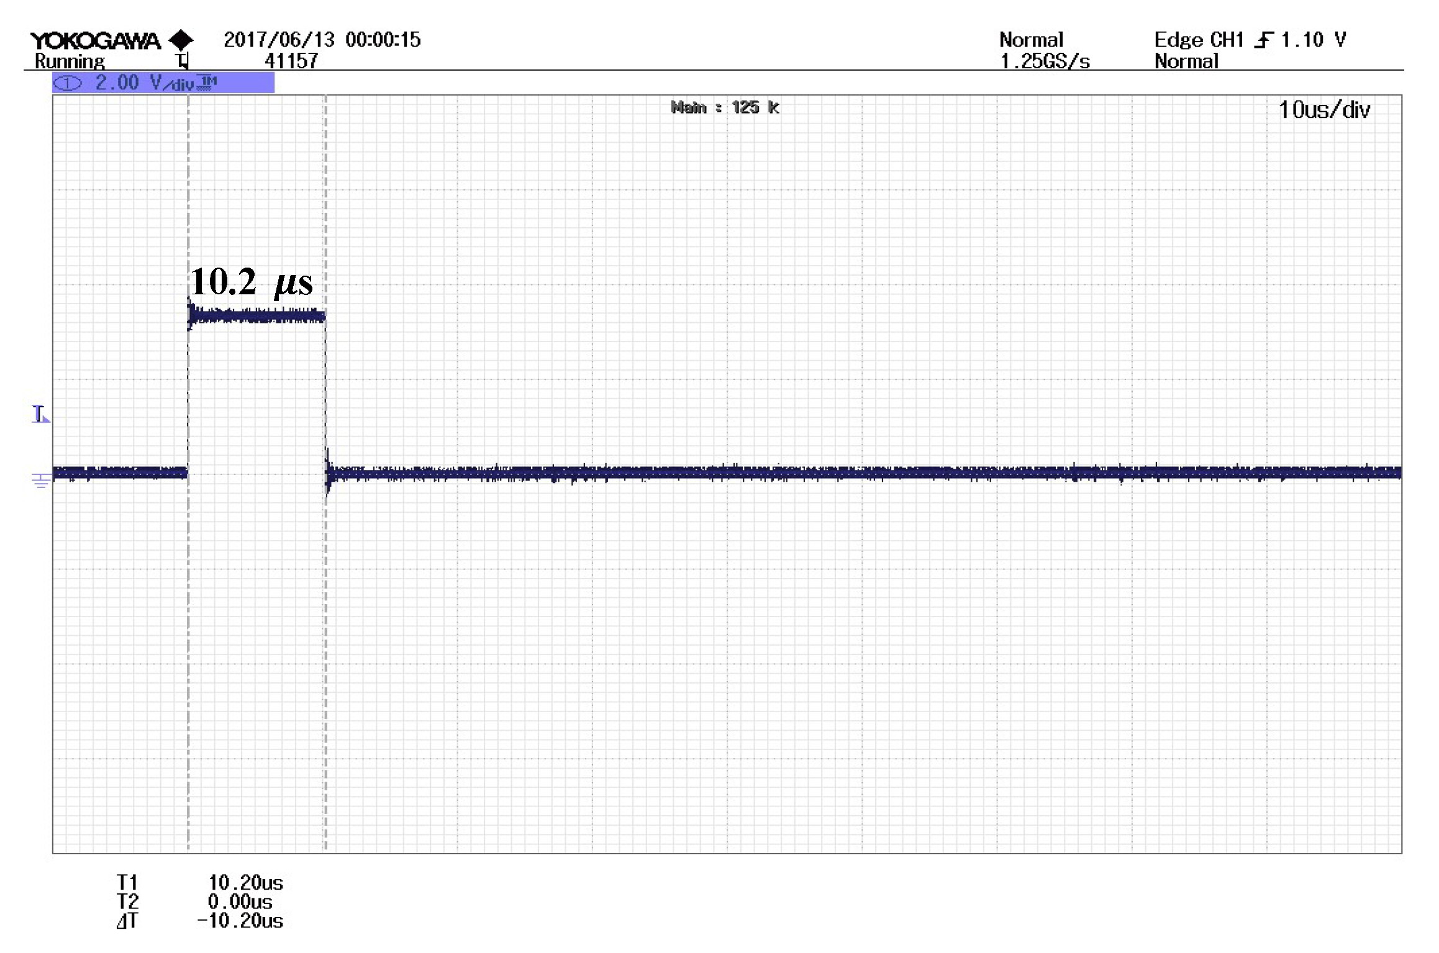Click the CH1 ground reference marker

pyautogui.click(x=41, y=480)
